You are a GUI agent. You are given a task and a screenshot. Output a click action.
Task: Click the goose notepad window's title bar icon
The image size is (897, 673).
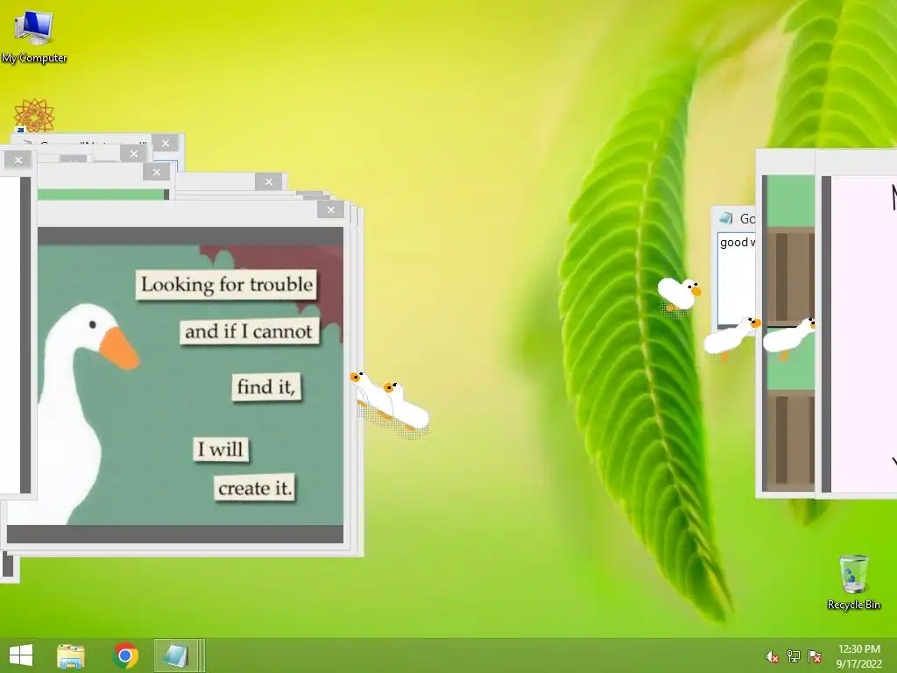click(726, 218)
